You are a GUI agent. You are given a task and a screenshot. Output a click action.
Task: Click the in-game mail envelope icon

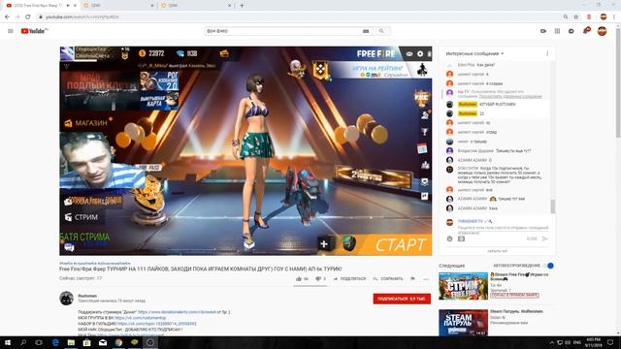tap(409, 53)
